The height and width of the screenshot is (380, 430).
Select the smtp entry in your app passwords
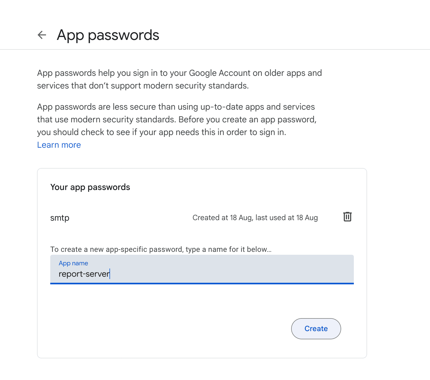click(60, 217)
